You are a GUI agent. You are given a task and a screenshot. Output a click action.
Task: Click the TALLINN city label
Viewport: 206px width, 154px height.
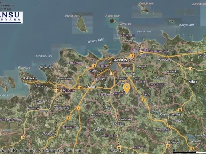(x=120, y=60)
